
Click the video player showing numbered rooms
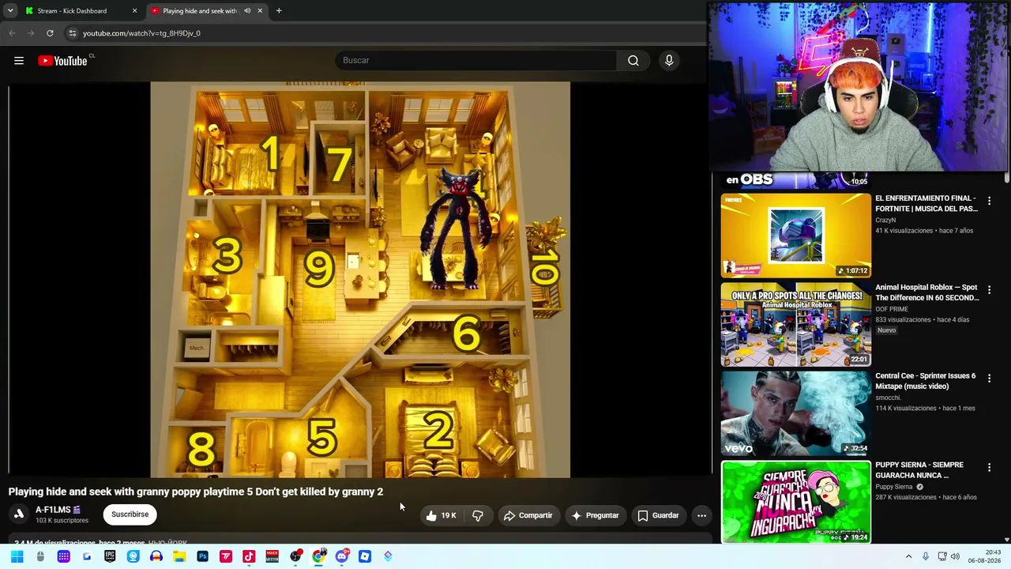[x=360, y=280]
